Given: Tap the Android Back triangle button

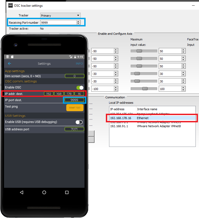Looking at the screenshot, I should (x=22, y=192).
